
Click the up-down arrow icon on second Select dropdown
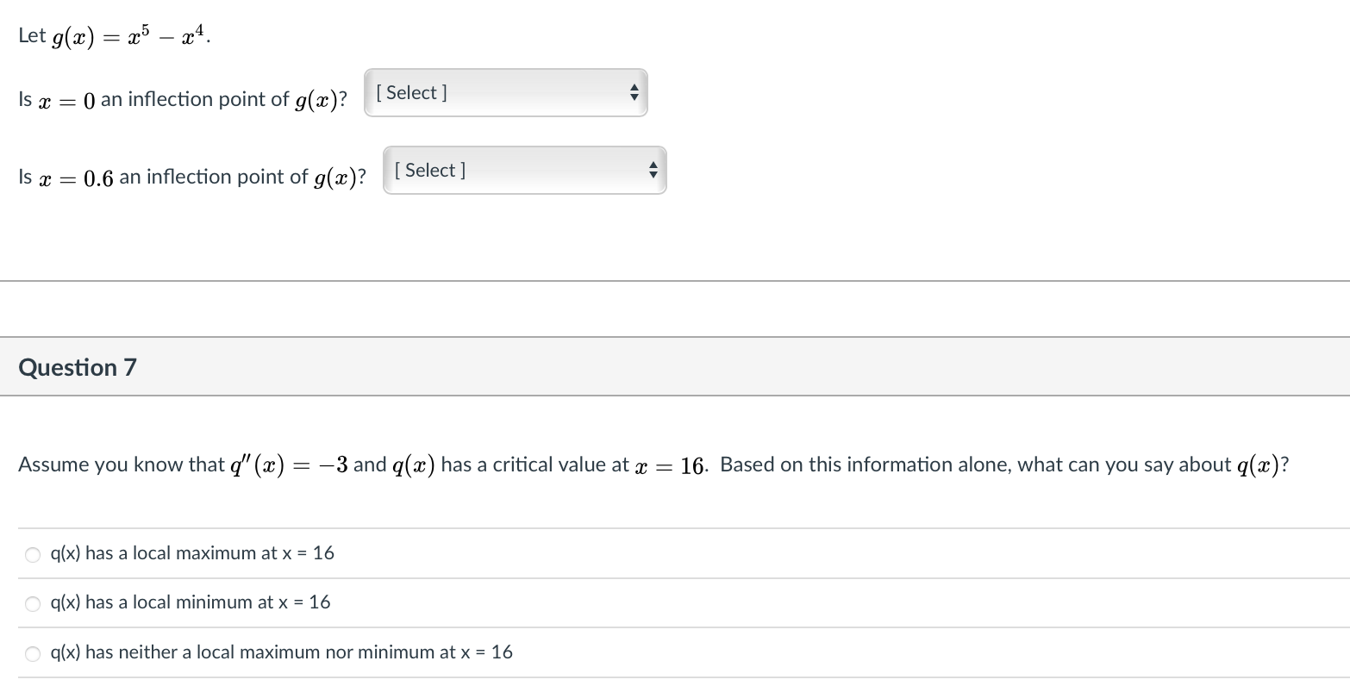click(654, 170)
